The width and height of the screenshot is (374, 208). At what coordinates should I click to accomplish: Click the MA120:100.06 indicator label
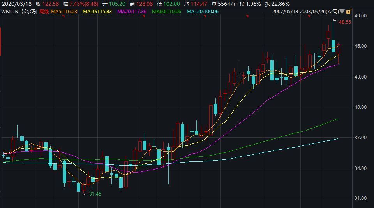[x=203, y=11]
